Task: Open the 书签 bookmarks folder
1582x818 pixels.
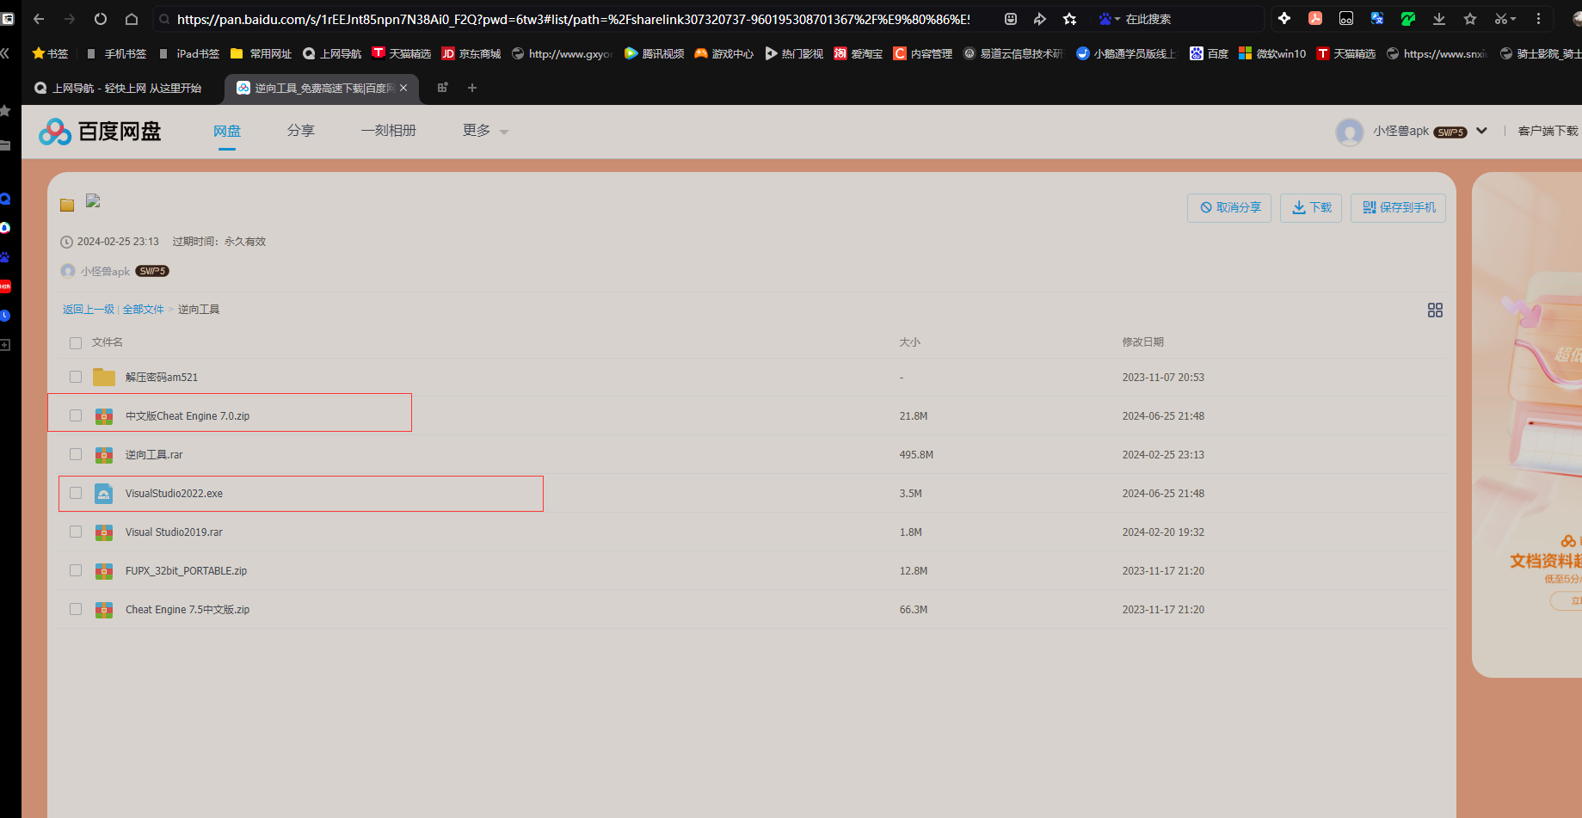Action: click(50, 53)
